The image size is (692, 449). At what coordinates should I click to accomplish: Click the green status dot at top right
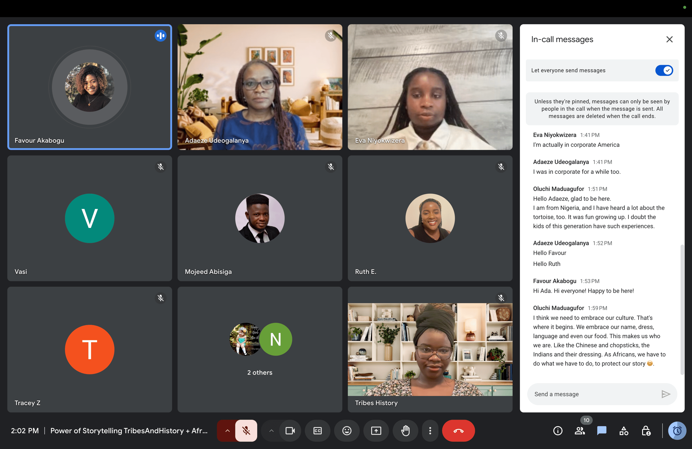point(685,7)
